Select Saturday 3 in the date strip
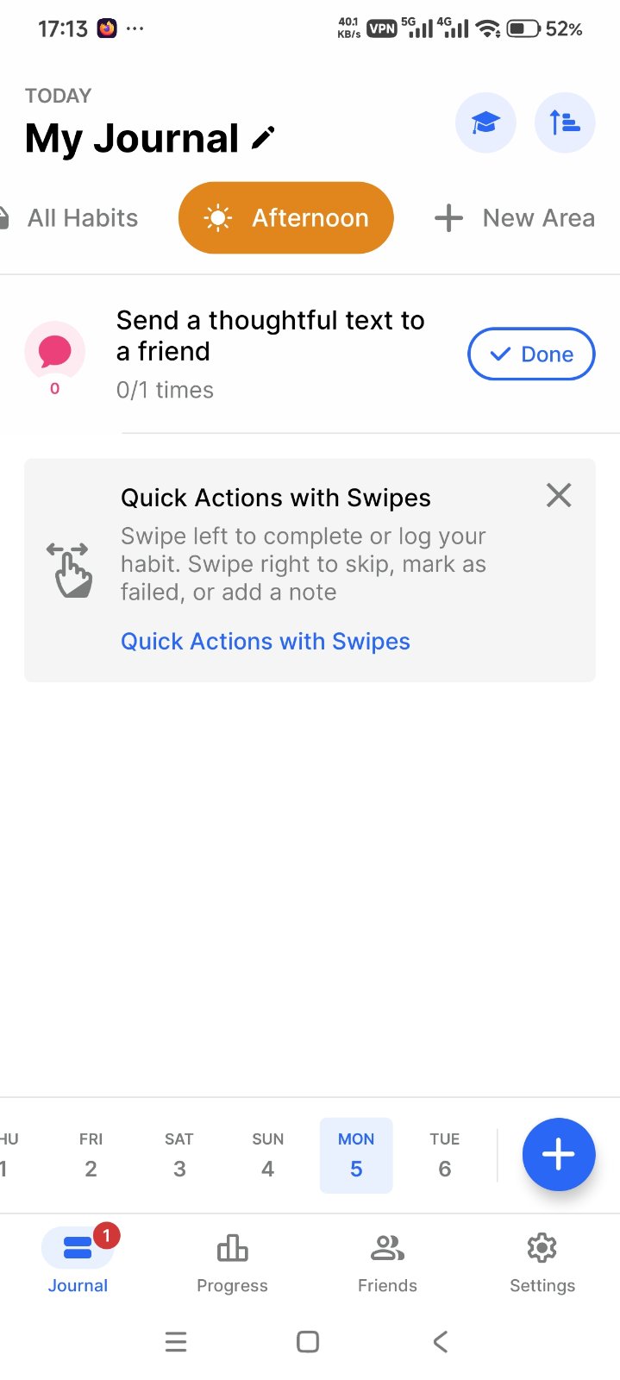 pyautogui.click(x=179, y=1156)
